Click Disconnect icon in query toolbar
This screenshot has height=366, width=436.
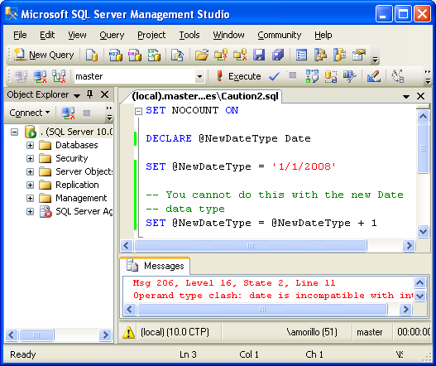pyautogui.click(x=40, y=76)
